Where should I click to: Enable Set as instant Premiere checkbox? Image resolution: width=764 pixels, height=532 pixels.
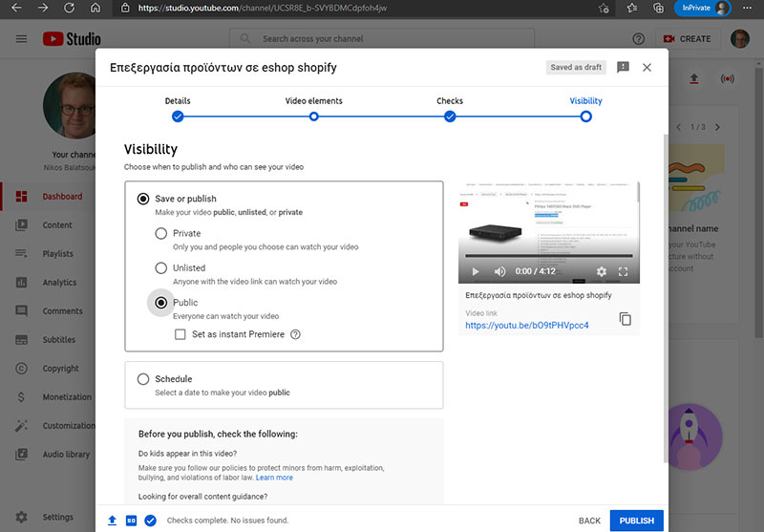[180, 334]
